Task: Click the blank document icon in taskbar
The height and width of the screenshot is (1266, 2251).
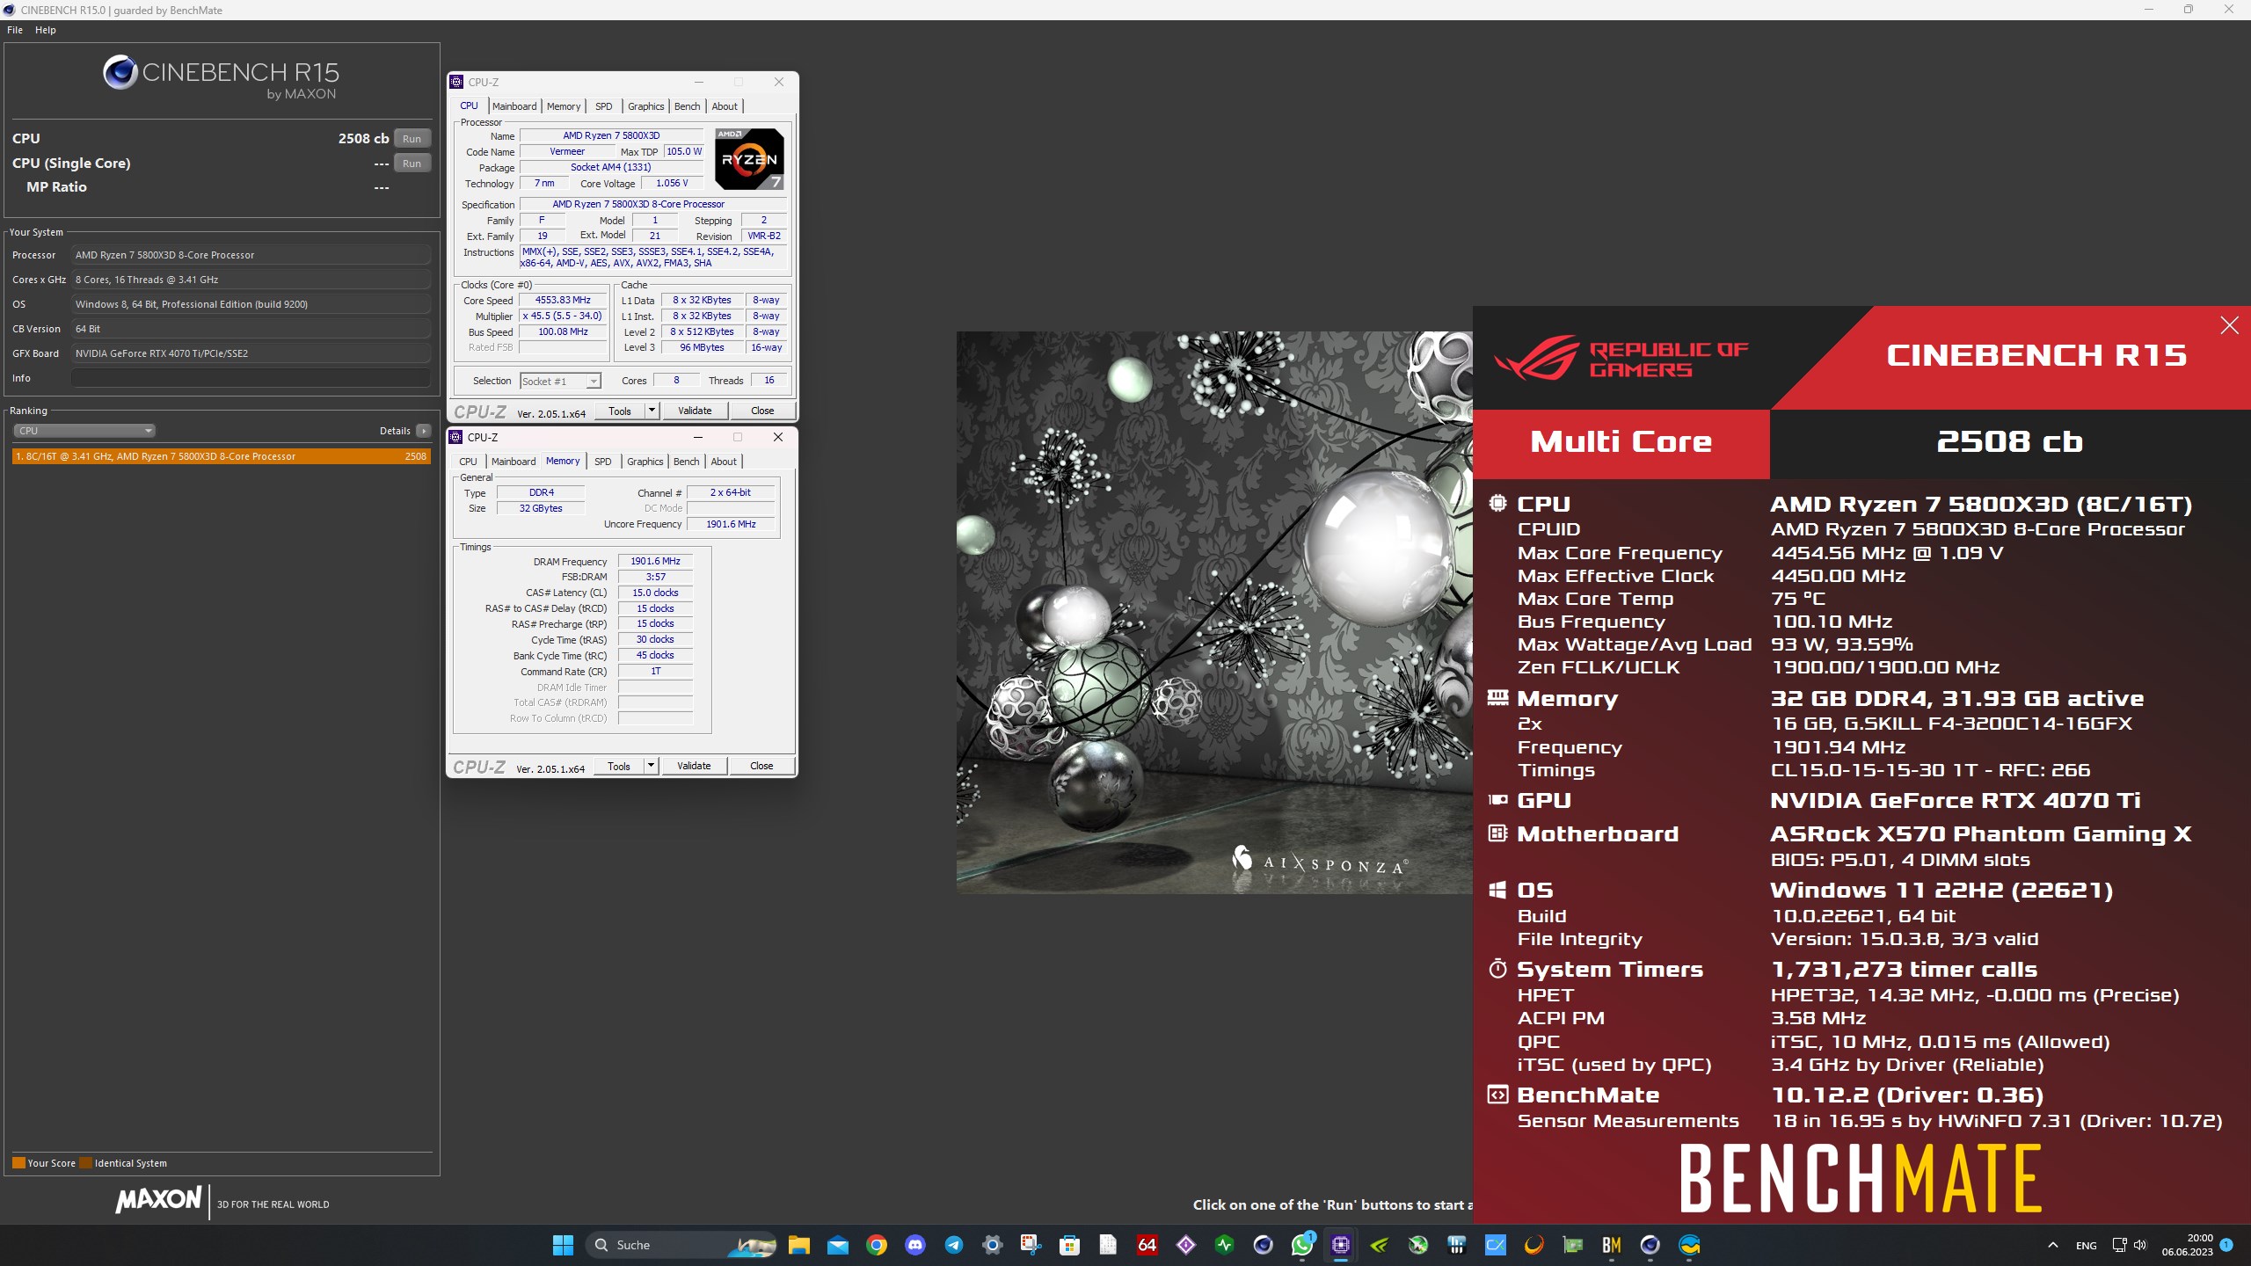Action: pyautogui.click(x=1108, y=1245)
